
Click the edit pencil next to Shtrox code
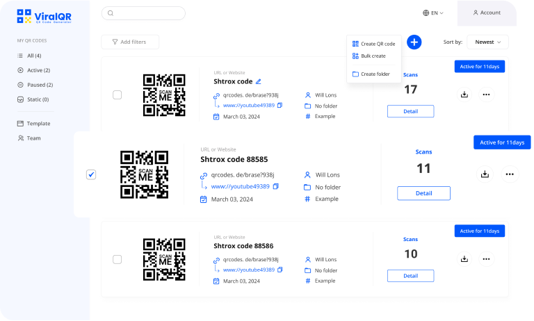coord(259,81)
